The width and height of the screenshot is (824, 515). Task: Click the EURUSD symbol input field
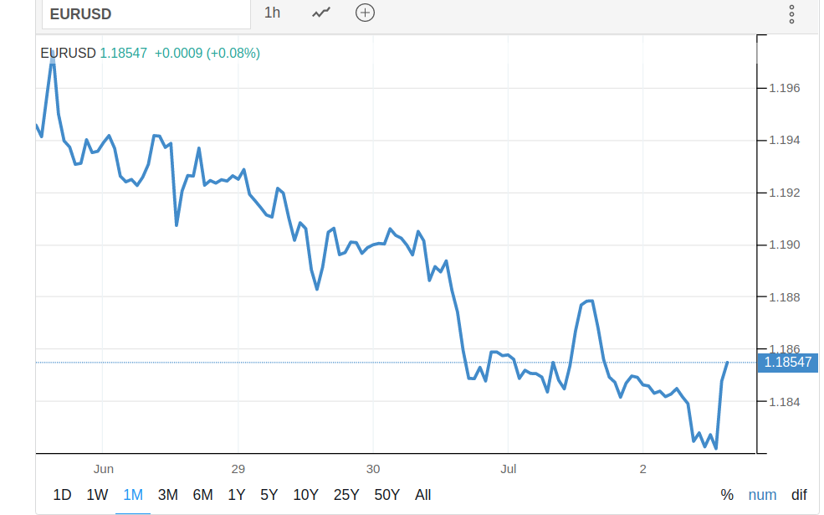click(x=146, y=14)
